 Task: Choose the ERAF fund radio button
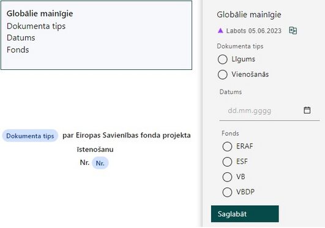pos(227,146)
